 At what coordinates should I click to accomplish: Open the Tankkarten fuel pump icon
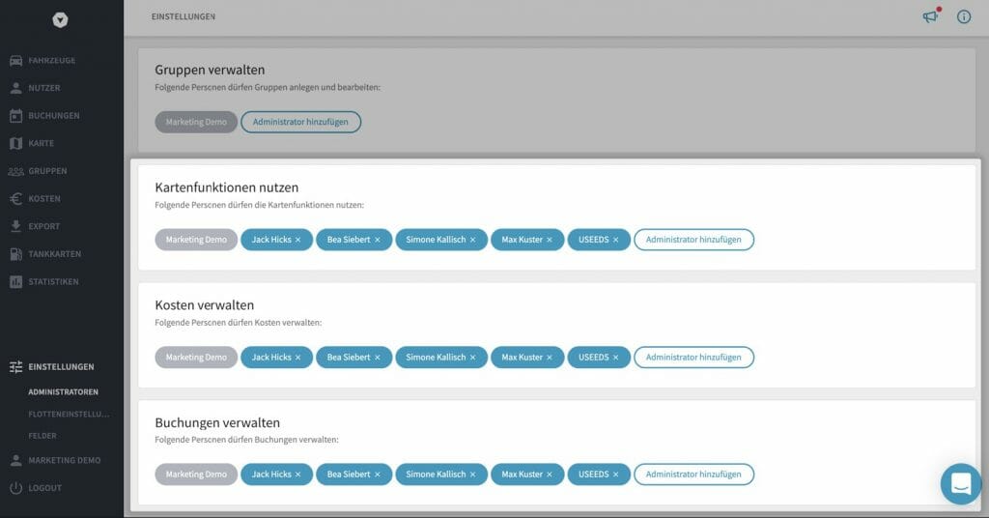click(15, 254)
